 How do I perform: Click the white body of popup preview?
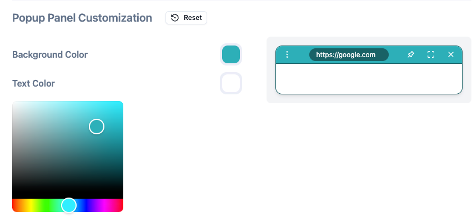click(369, 78)
